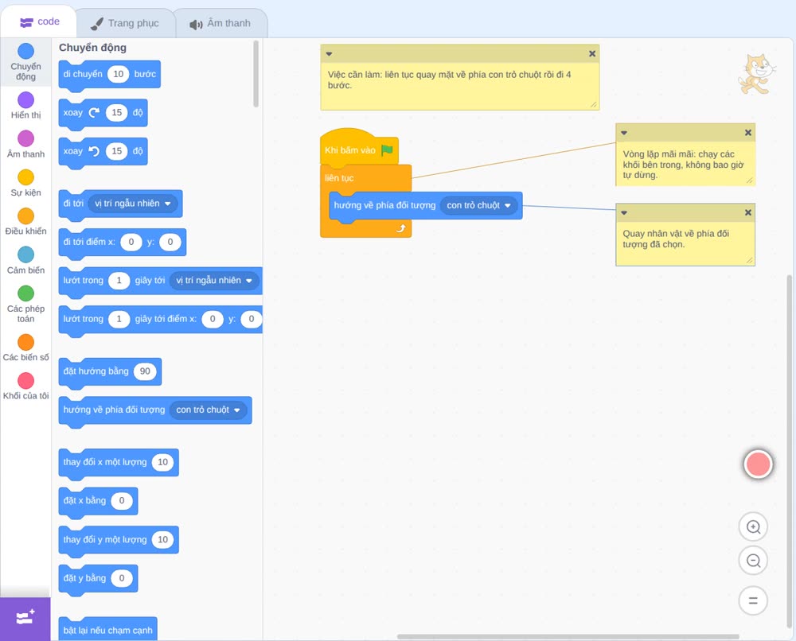Close the 'Việc cần làm' comment note
Viewport: 796px width, 641px height.
(592, 54)
